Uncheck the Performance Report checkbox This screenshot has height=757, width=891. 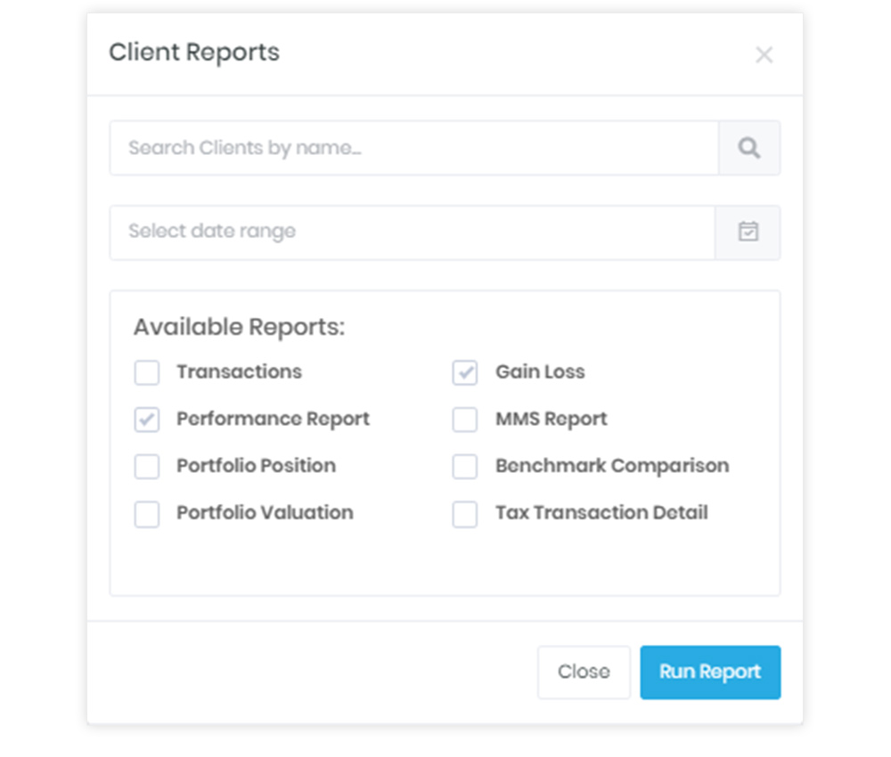pyautogui.click(x=147, y=419)
